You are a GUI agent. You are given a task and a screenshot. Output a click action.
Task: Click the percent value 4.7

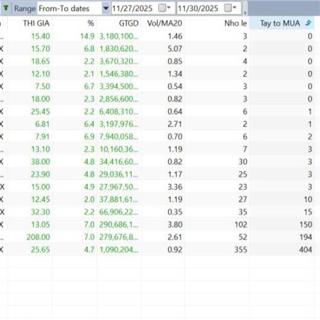(x=90, y=250)
